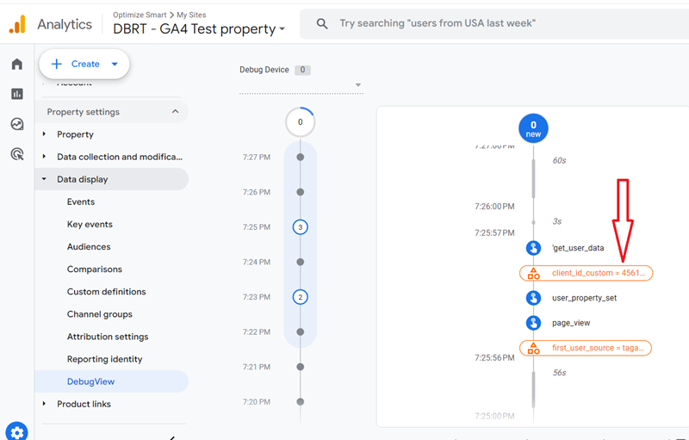Click the page_view event name
689x440 pixels.
tap(571, 323)
